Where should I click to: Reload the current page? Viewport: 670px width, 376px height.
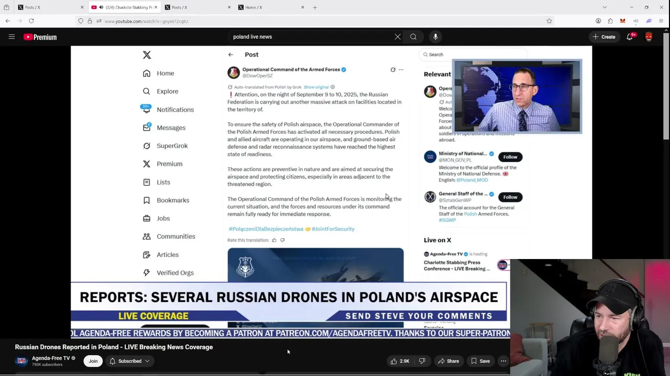pos(31,21)
